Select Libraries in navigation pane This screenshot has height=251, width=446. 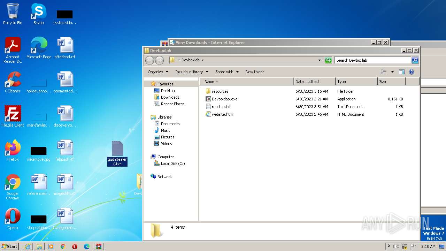click(164, 117)
